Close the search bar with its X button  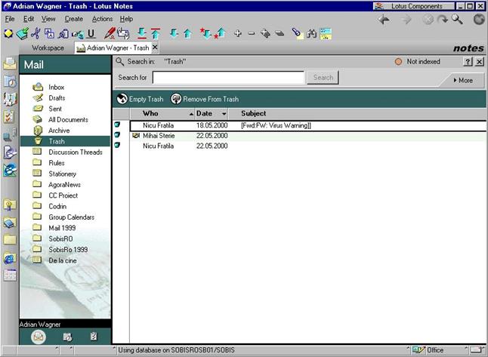(x=479, y=62)
